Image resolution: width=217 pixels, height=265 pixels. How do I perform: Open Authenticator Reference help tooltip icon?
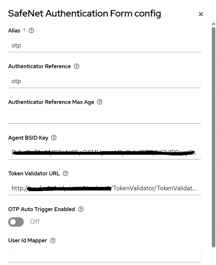pos(76,66)
